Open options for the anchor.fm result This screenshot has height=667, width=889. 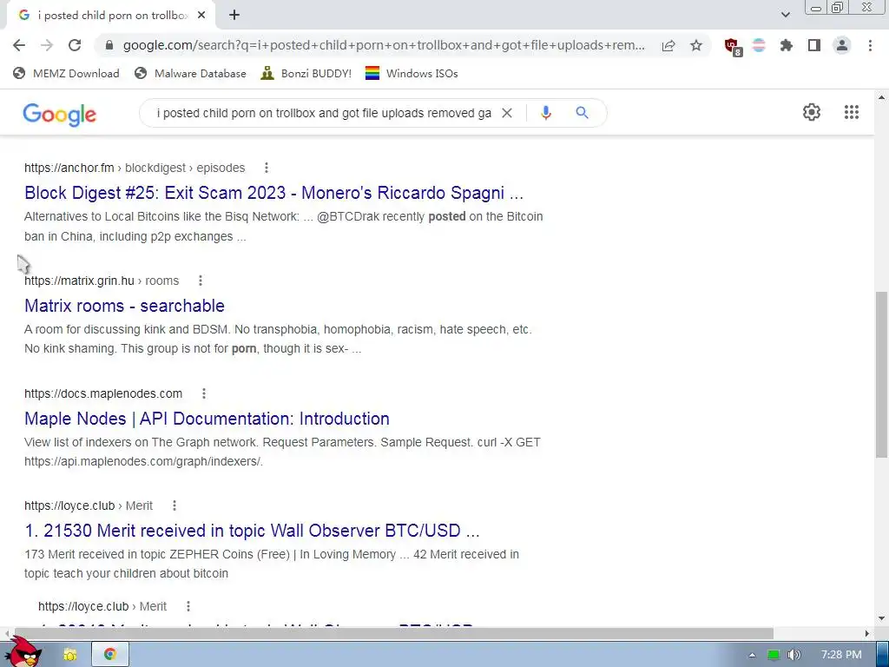[266, 168]
